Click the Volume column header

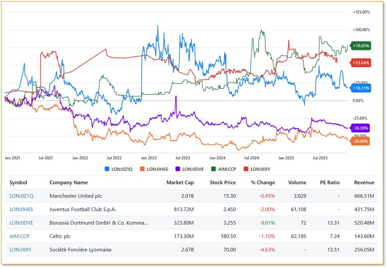(297, 182)
